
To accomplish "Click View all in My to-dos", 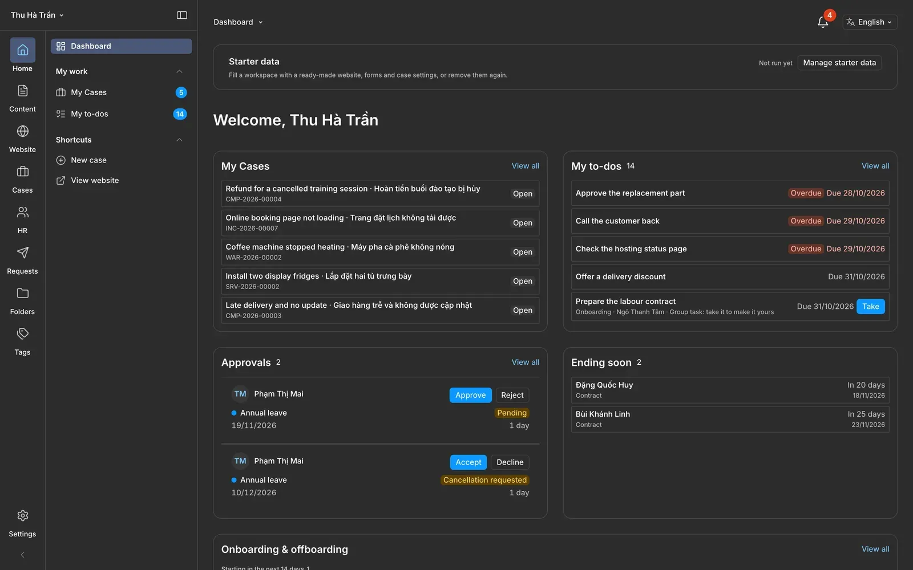I will (x=875, y=166).
